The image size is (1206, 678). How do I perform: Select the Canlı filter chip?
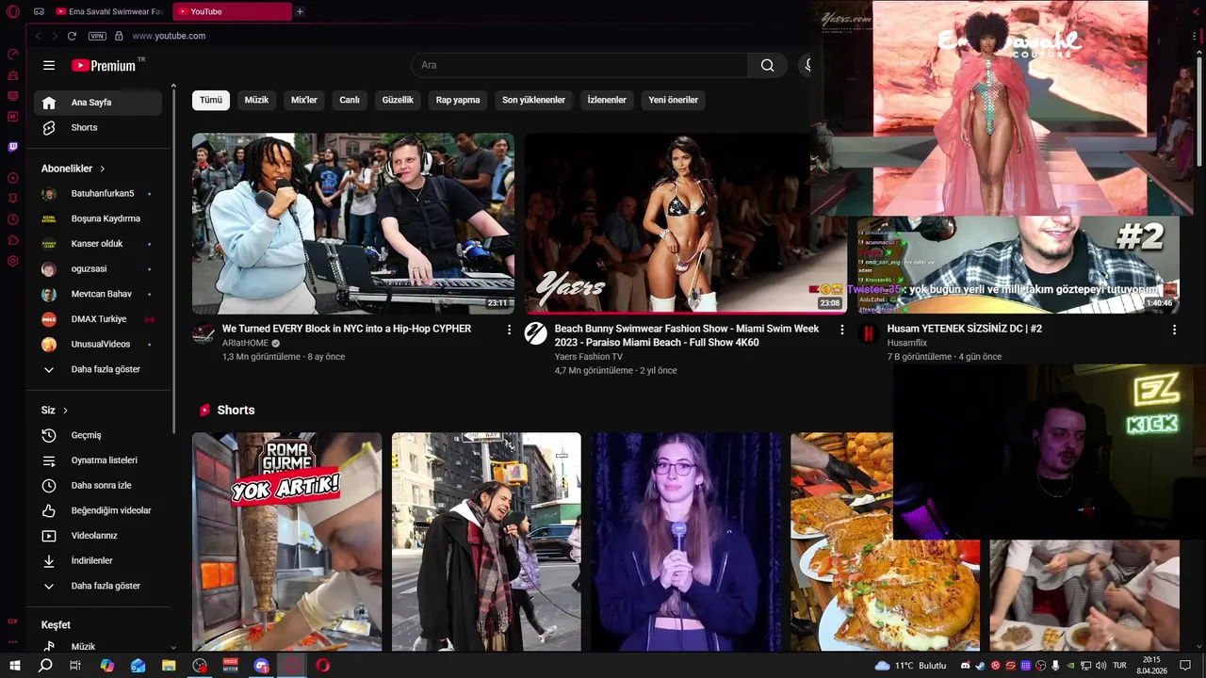point(350,100)
